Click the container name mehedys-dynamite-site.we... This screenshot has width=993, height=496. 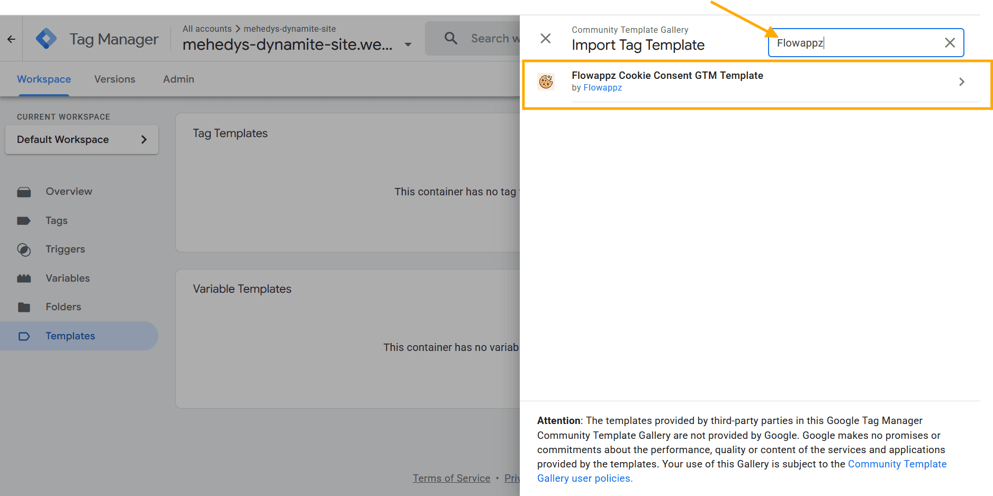pos(287,44)
